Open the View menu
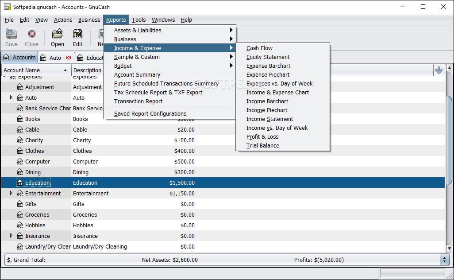Screen dimensions: 454x280 pyautogui.click(x=42, y=19)
